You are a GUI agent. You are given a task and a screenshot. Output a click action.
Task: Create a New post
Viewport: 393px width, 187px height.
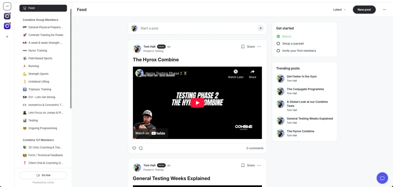click(x=364, y=10)
